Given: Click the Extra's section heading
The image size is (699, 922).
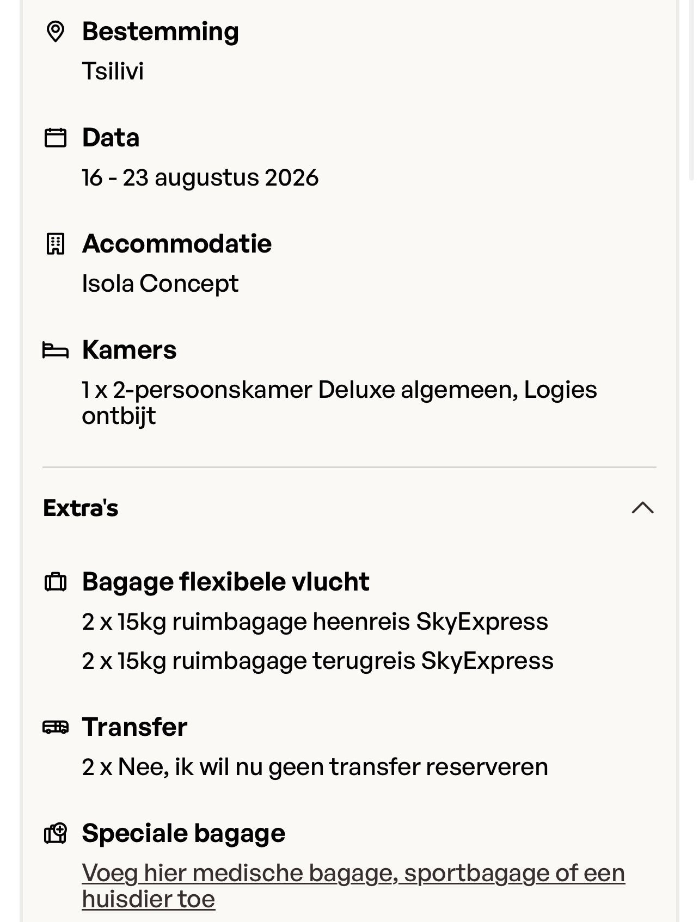Looking at the screenshot, I should pyautogui.click(x=81, y=508).
